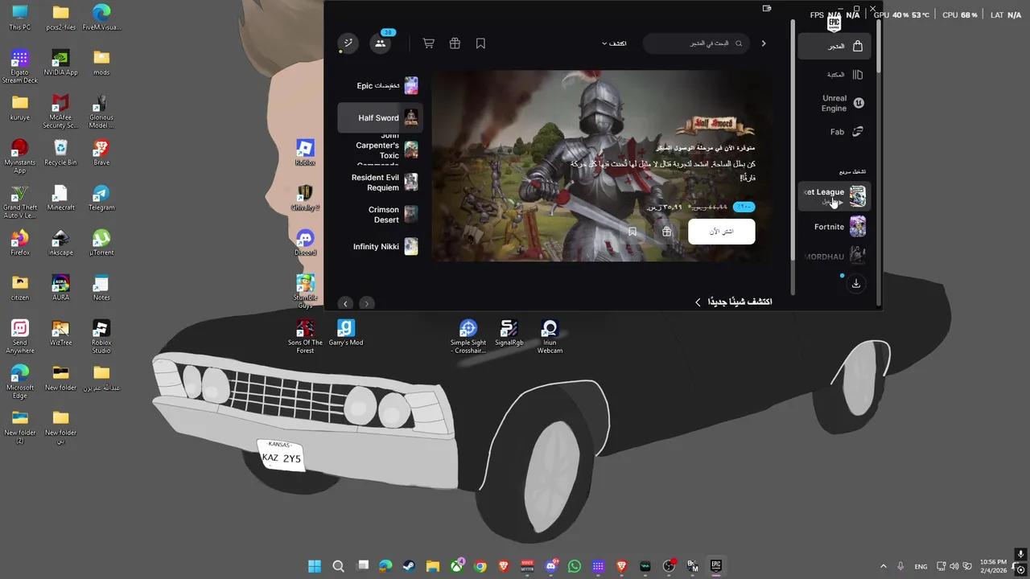Select John Carpenter's Toxic Commando in carousel list

tap(380, 150)
